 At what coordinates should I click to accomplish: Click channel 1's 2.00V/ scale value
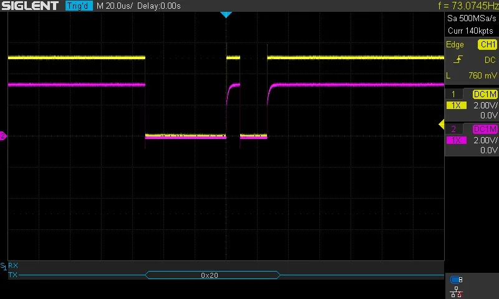[485, 105]
